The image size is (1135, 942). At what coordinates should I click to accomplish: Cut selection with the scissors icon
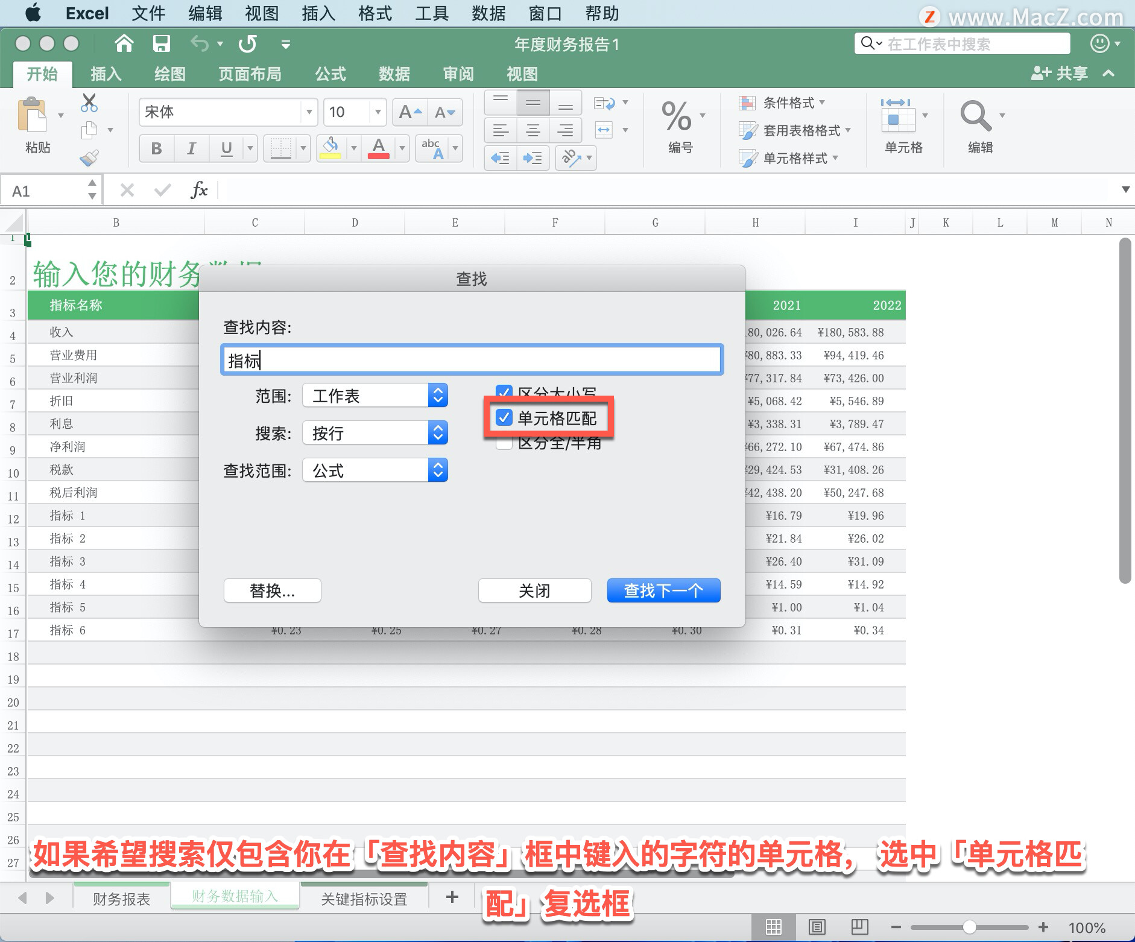point(89,103)
